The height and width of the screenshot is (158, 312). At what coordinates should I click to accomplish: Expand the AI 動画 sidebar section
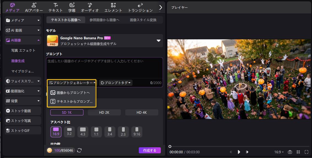(x=23, y=30)
